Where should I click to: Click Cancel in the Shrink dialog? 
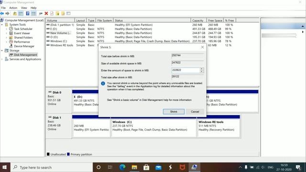coord(195,111)
